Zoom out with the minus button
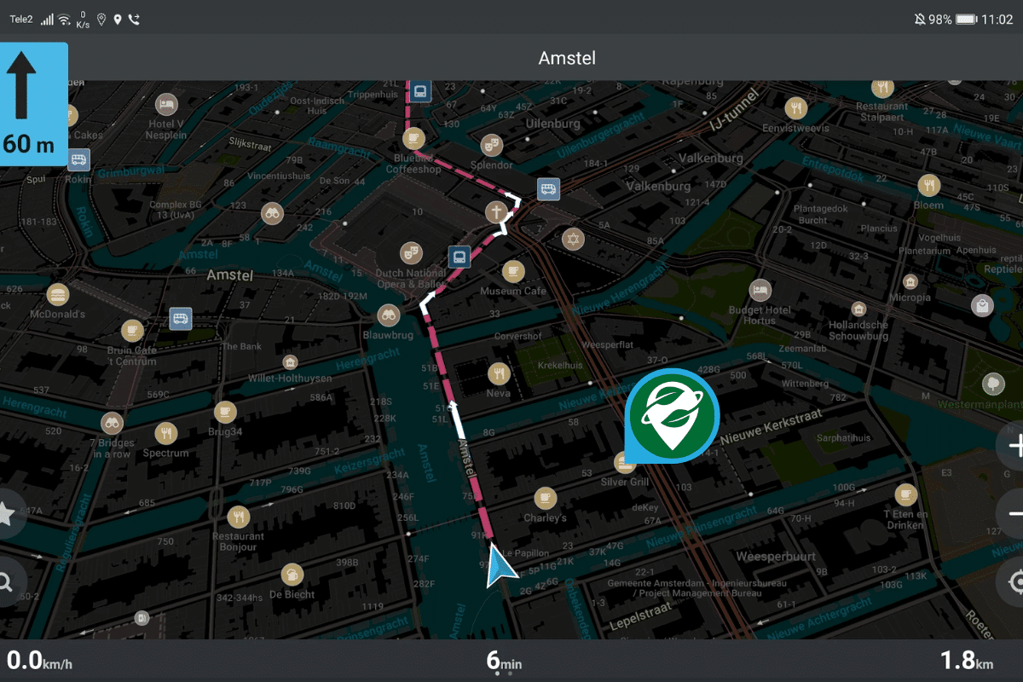 point(1013,513)
